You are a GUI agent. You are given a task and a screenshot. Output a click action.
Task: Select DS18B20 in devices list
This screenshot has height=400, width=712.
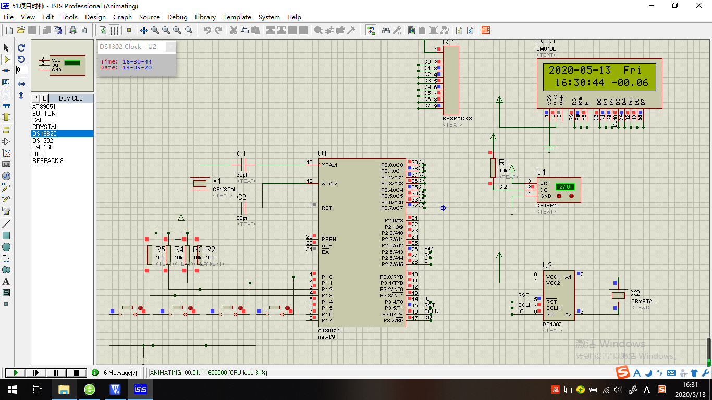[x=63, y=134]
